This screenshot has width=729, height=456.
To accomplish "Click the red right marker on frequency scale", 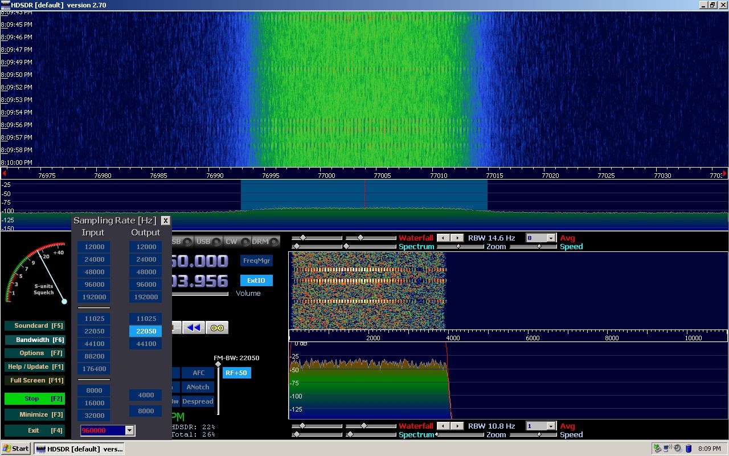I will (x=725, y=173).
